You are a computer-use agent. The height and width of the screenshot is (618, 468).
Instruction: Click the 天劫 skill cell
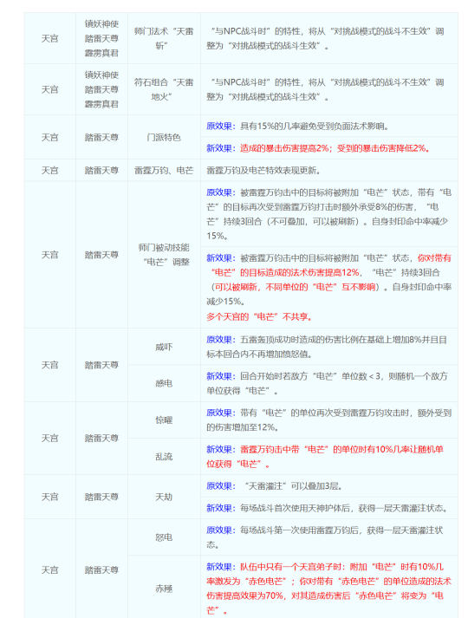164,497
